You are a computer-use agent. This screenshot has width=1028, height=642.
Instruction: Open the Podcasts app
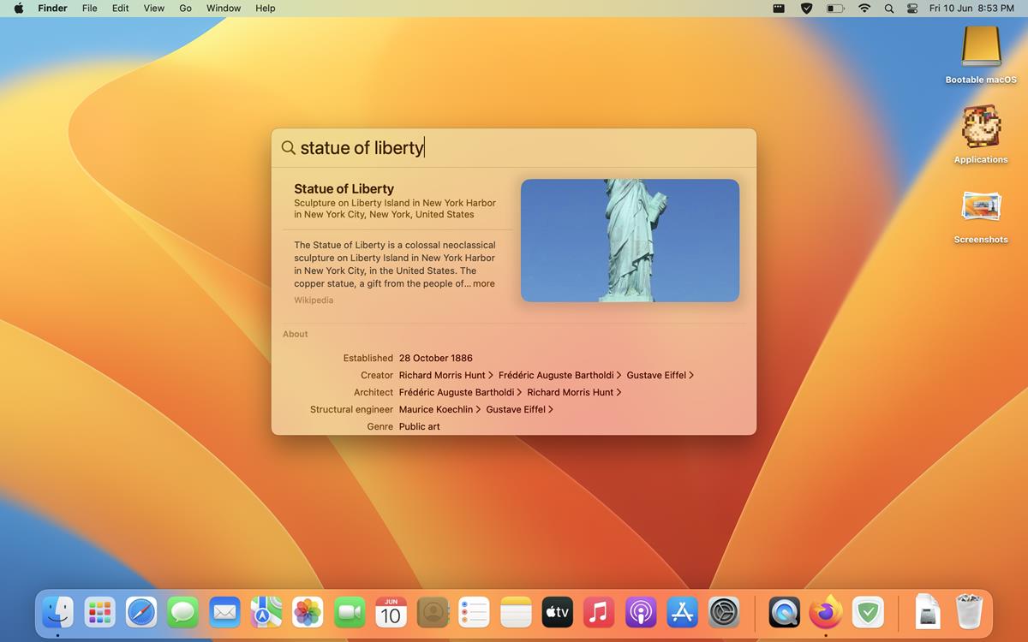pyautogui.click(x=640, y=612)
